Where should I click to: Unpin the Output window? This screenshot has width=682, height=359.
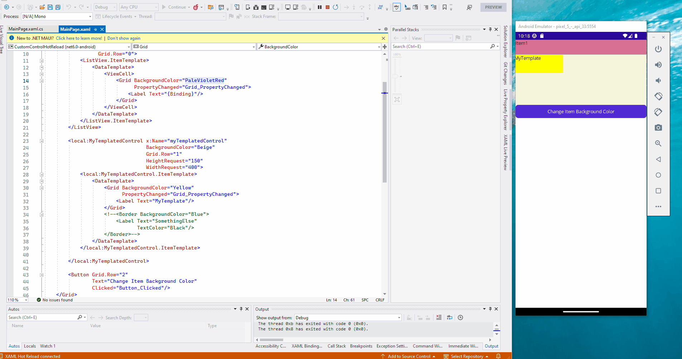[x=490, y=309]
